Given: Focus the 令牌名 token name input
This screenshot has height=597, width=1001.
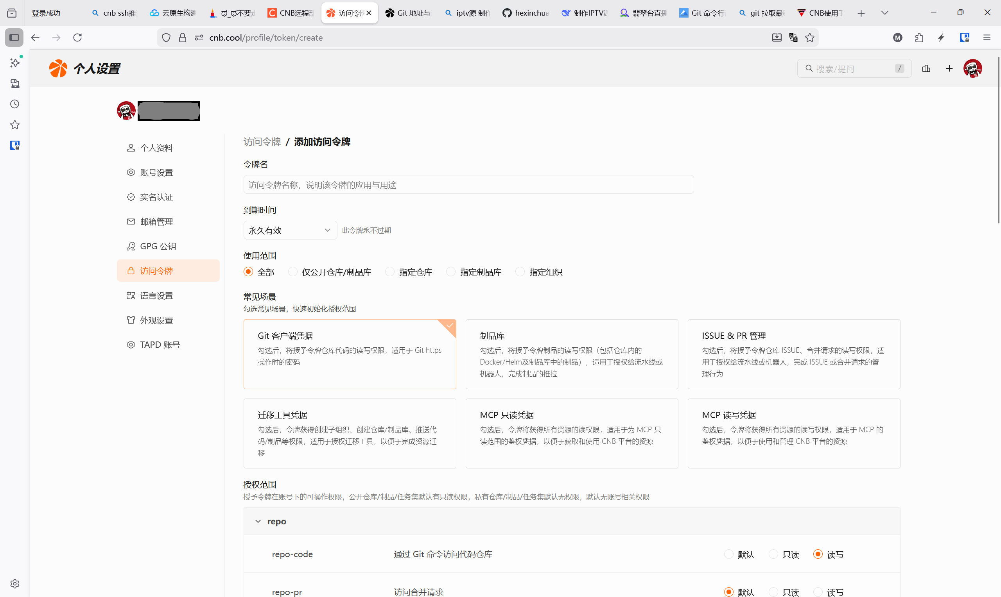Looking at the screenshot, I should pyautogui.click(x=468, y=185).
